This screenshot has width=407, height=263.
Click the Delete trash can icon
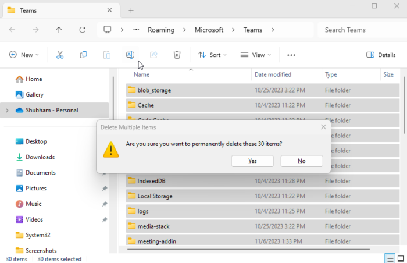tap(177, 55)
